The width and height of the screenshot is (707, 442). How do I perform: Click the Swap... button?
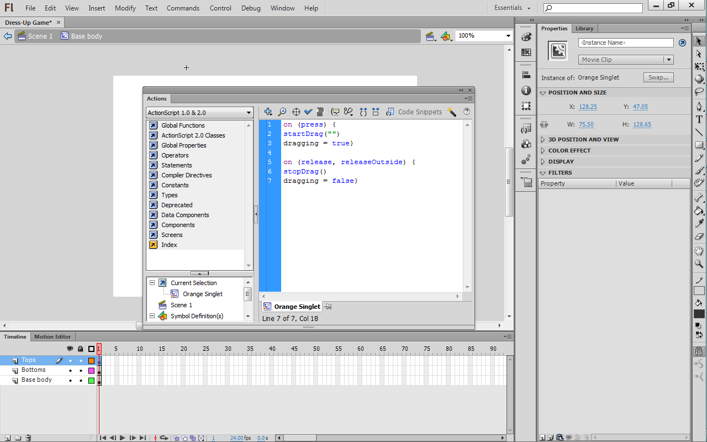(658, 77)
